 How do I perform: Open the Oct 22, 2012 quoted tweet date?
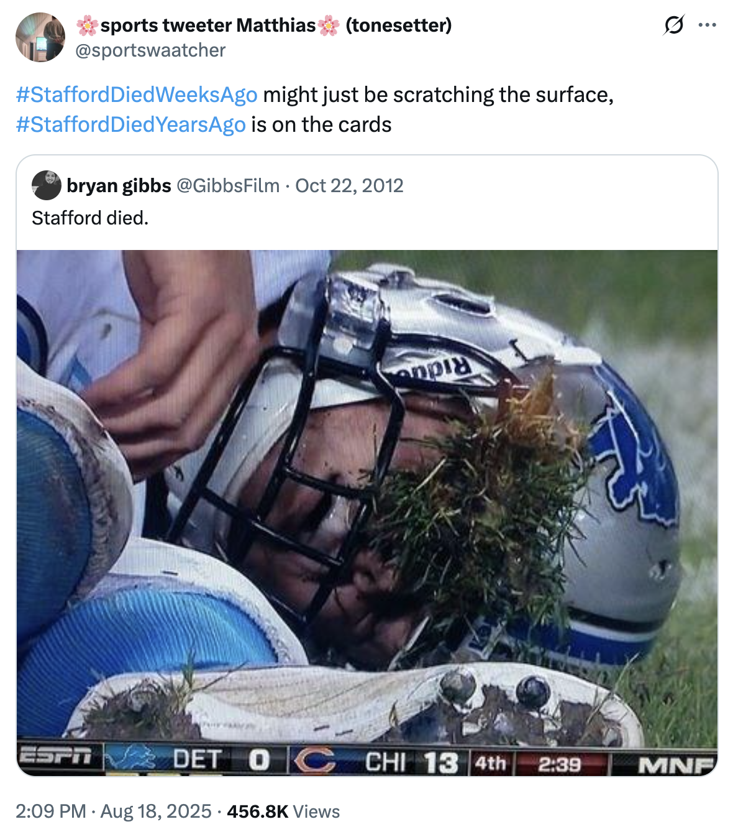pos(349,185)
